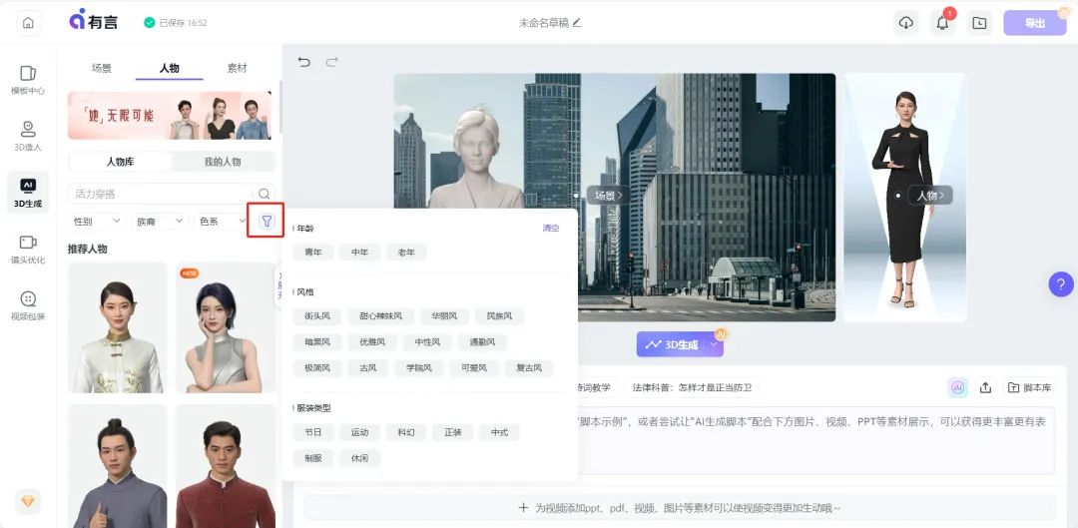The width and height of the screenshot is (1078, 528).
Task: Open the 3D虚人 sidebar item
Action: [28, 136]
